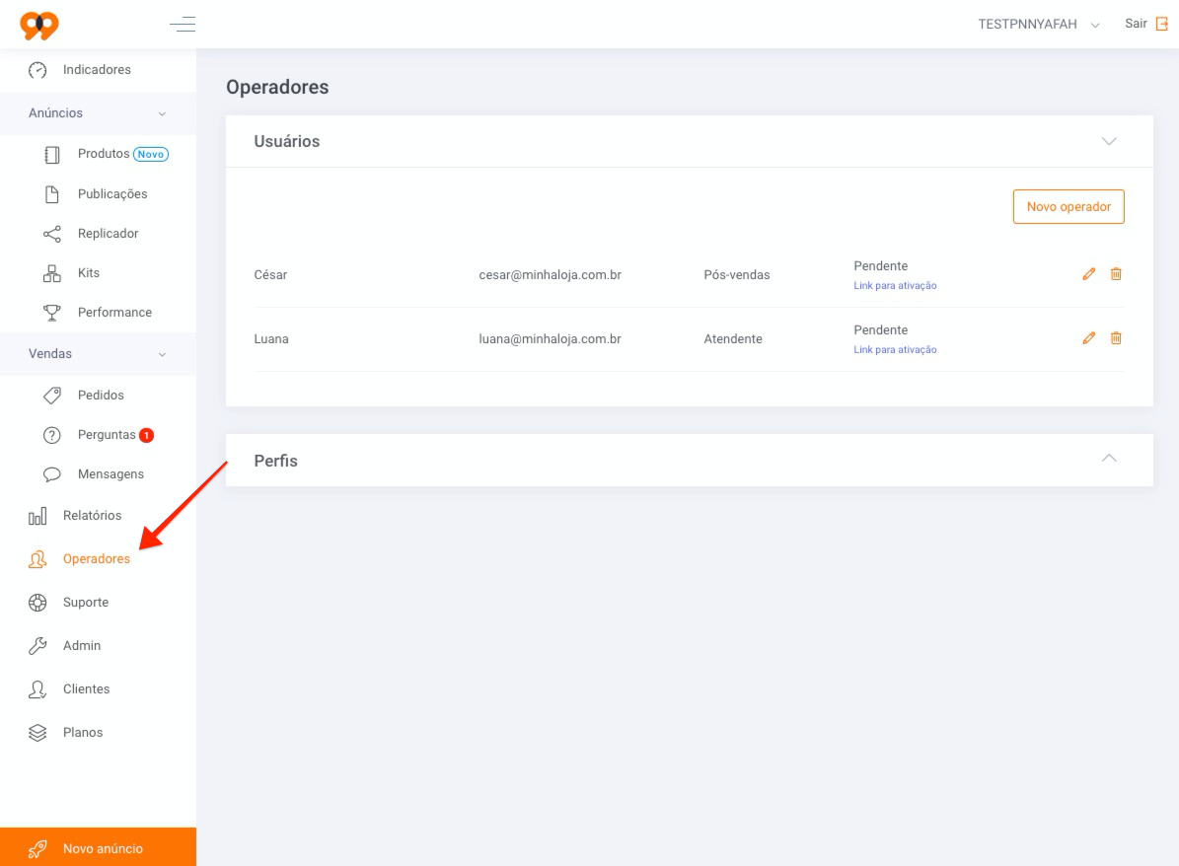
Task: Click the Performance trophy icon
Action: click(52, 313)
